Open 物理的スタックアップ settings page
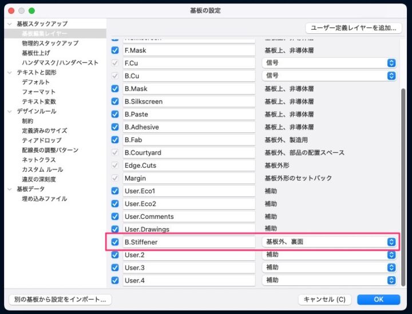 (50, 44)
